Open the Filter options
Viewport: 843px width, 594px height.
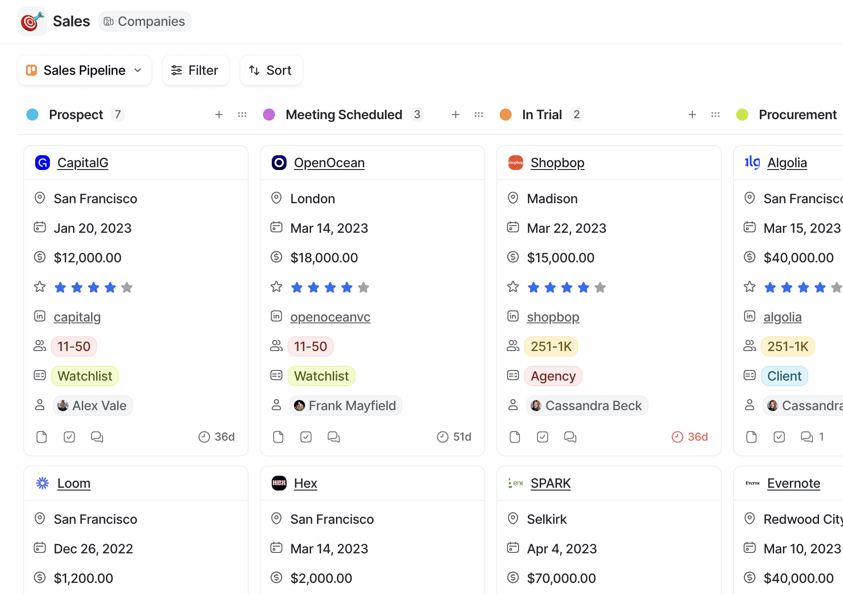click(x=196, y=70)
